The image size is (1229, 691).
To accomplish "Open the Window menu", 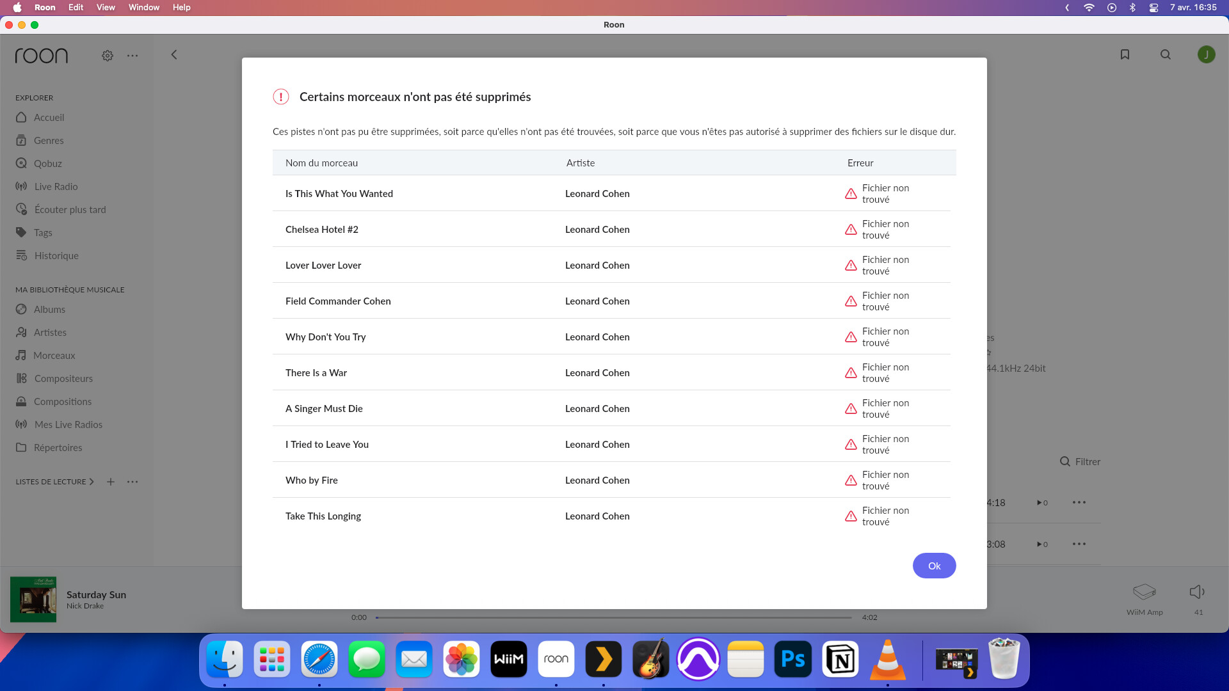I will tap(144, 8).
